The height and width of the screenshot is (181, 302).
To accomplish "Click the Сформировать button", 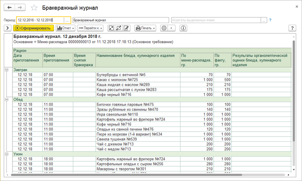I will click(x=34, y=28).
